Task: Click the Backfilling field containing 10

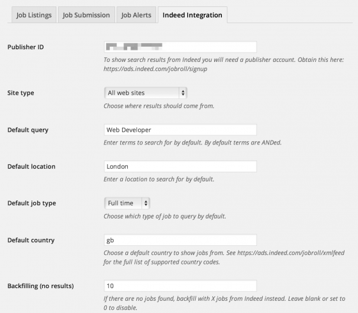Action: tap(180, 286)
